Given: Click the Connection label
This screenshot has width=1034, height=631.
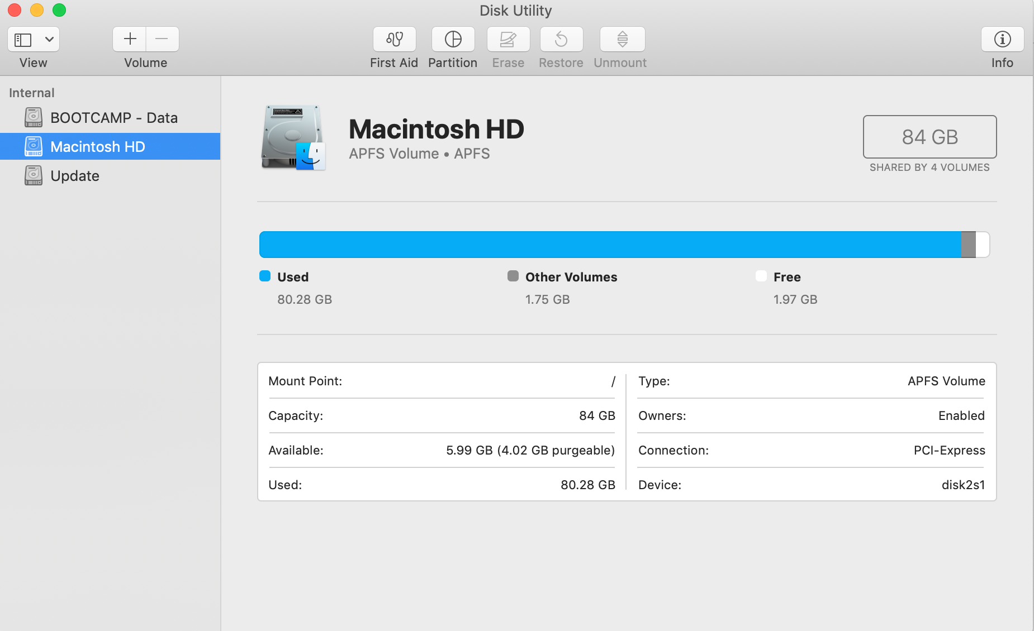Looking at the screenshot, I should coord(673,450).
